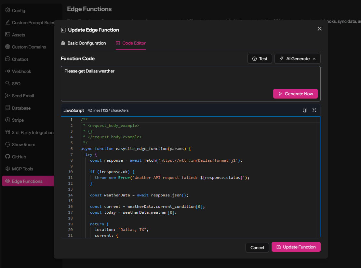The height and width of the screenshot is (268, 361).
Task: Select Database in the sidebar
Action: (x=21, y=108)
